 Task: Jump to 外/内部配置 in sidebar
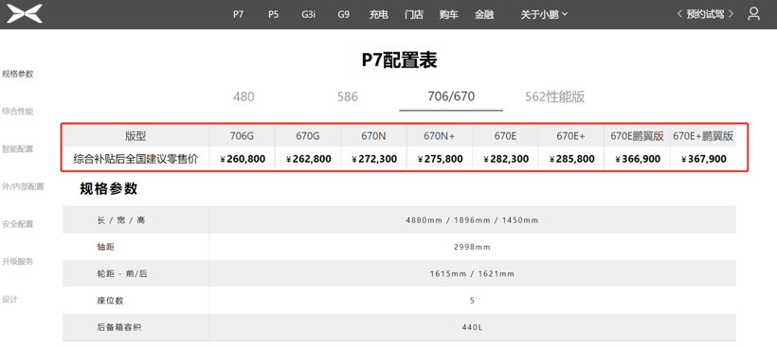tap(23, 186)
